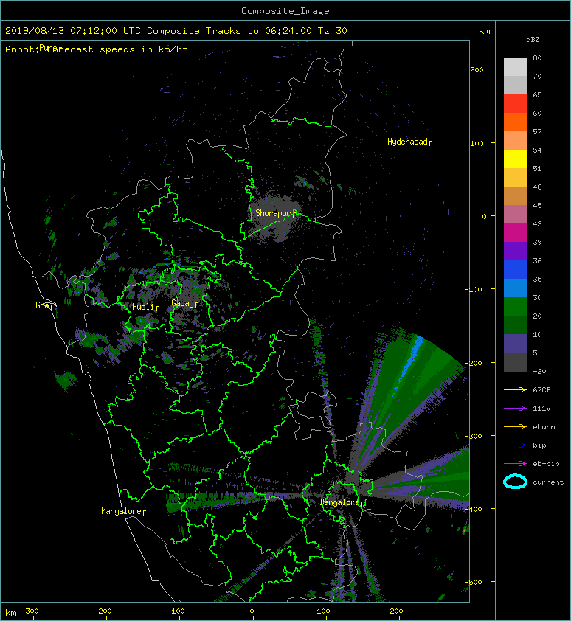The width and height of the screenshot is (571, 621).
Task: Click the eb+bip legend label
Action: pos(546,464)
